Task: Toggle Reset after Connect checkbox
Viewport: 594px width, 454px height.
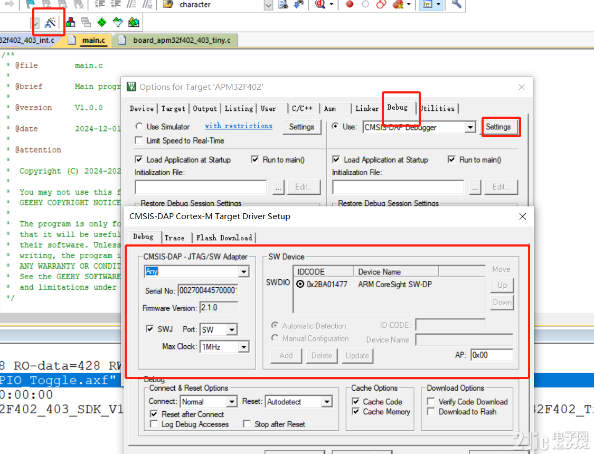Action: [x=154, y=414]
